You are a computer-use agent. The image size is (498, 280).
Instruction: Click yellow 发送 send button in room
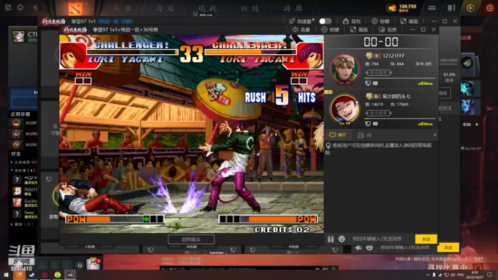click(x=426, y=239)
